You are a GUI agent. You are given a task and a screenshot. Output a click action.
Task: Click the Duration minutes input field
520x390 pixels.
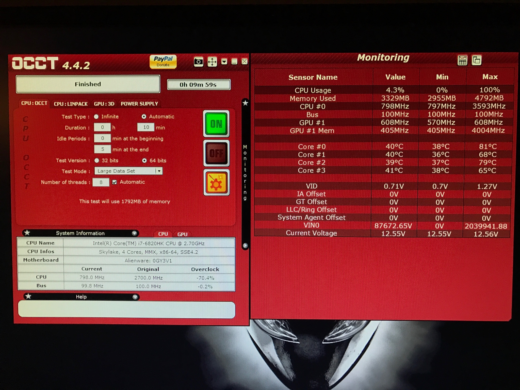pyautogui.click(x=146, y=127)
